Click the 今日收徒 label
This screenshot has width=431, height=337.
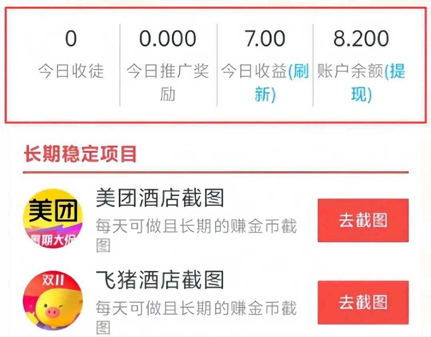[71, 71]
